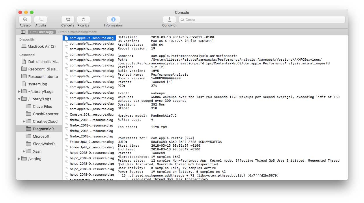The width and height of the screenshot is (364, 203).
Task: Click the CreativeCloud folder icon
Action: click(29, 121)
